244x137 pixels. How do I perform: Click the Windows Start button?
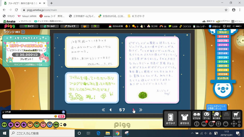pos(5,133)
